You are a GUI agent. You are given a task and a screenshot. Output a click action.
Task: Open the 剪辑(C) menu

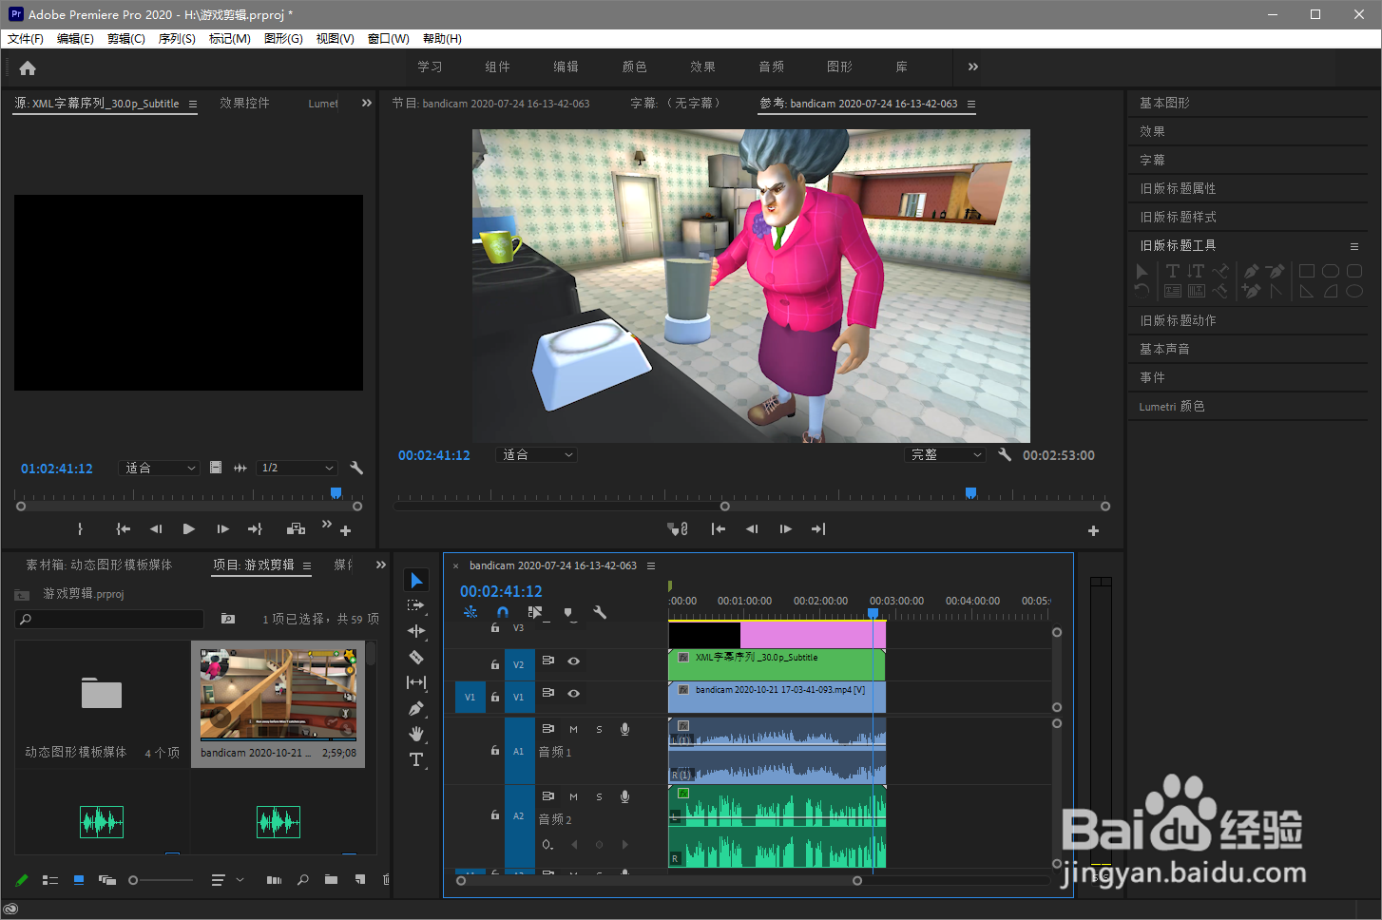[126, 39]
